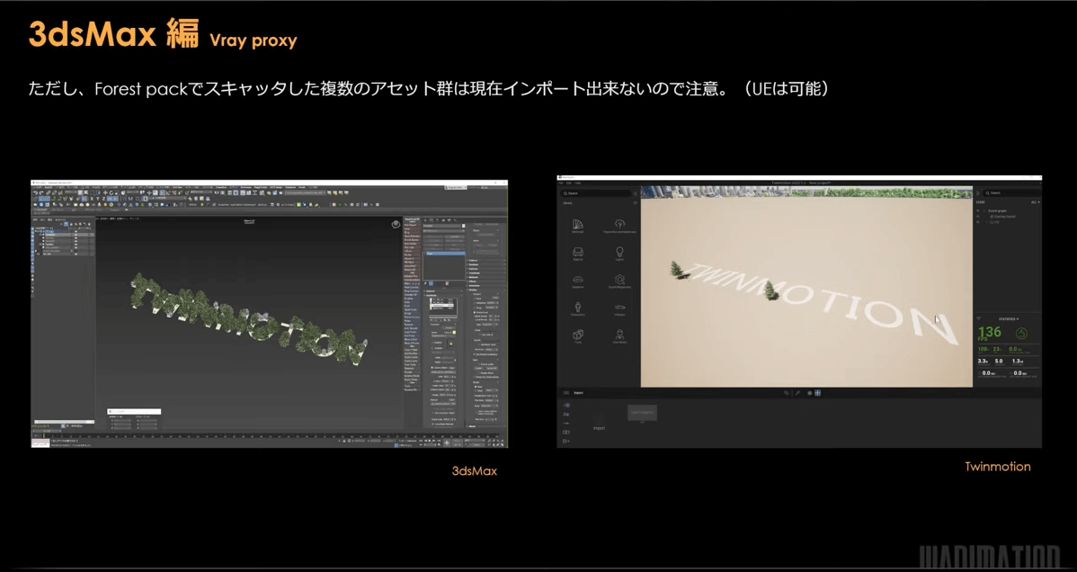Select the Settings icon in Twinmotion's dock

click(x=566, y=424)
